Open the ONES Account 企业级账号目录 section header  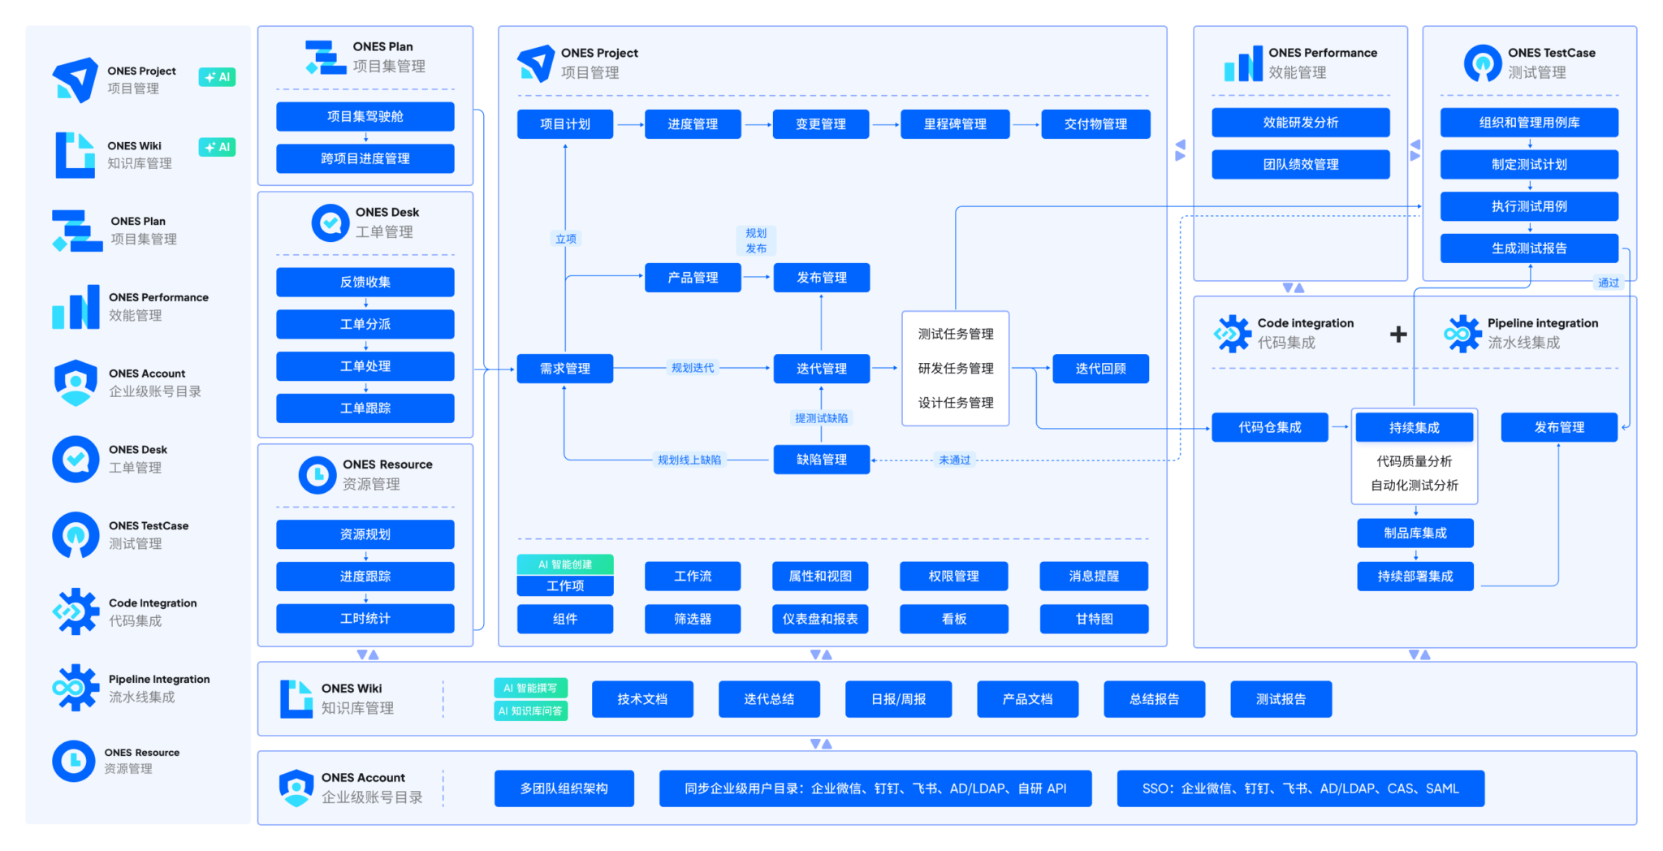[363, 786]
